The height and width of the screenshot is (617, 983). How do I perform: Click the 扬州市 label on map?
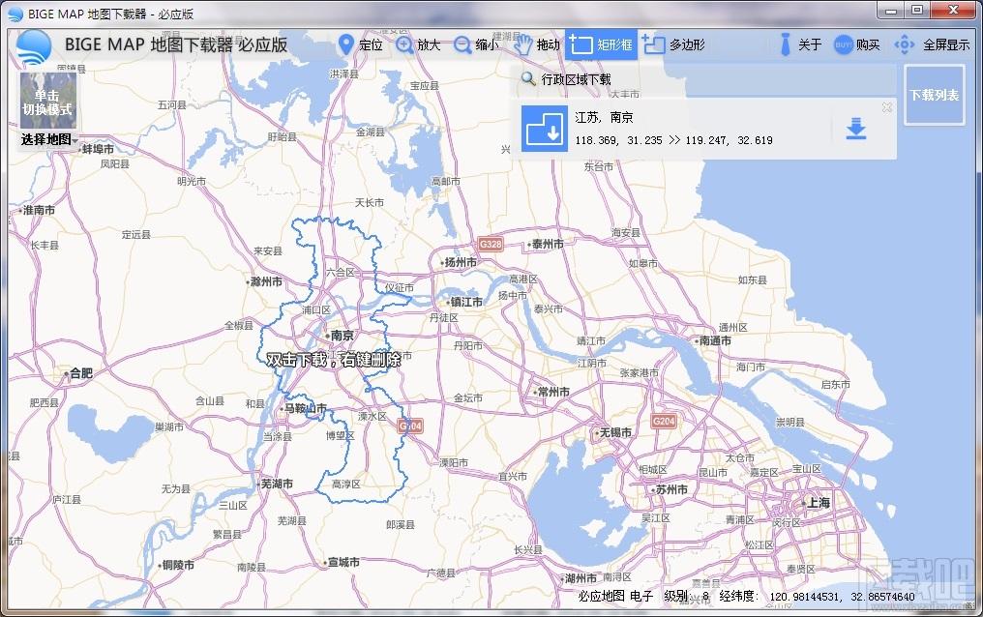click(461, 262)
